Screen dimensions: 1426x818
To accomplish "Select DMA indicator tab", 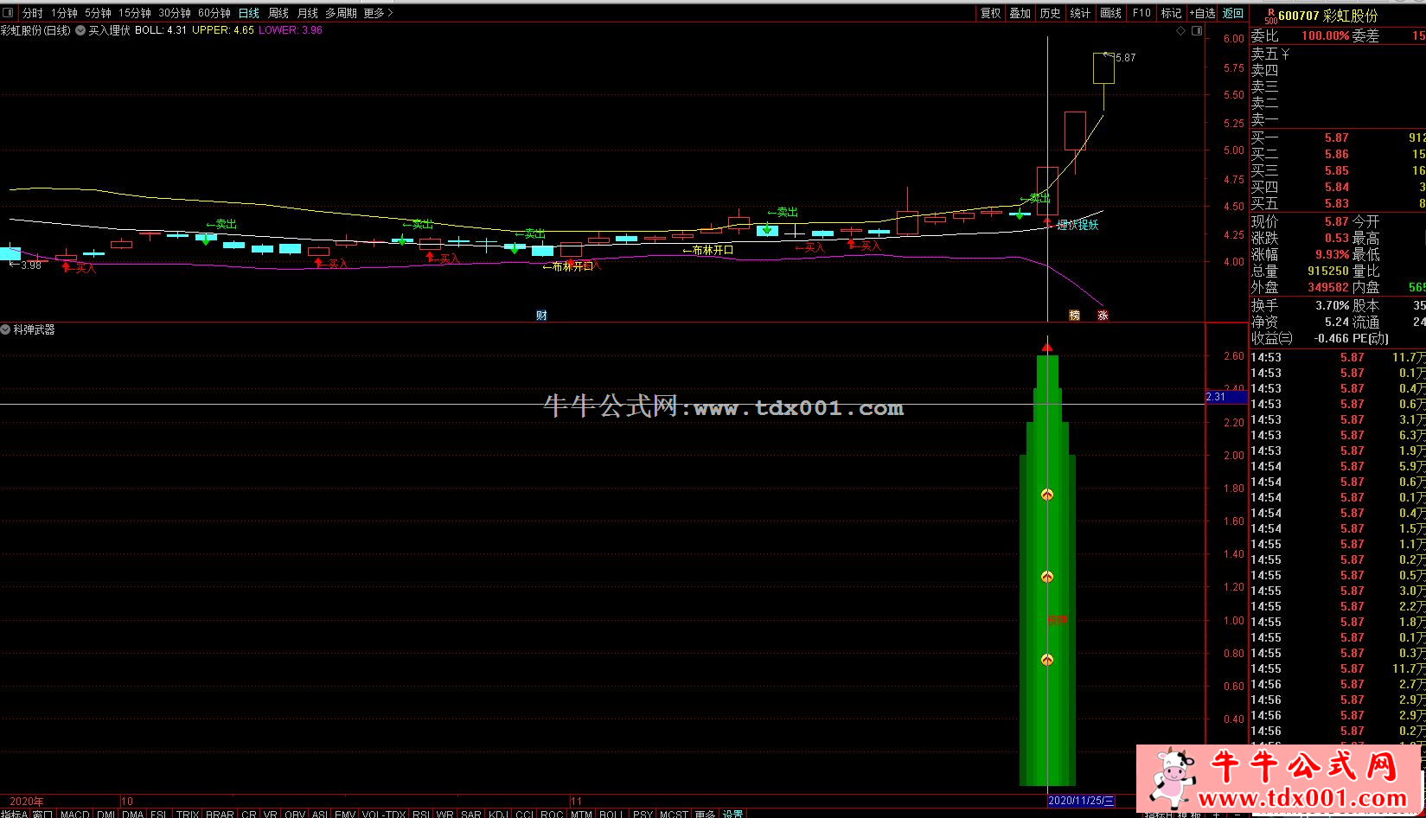I will point(132,814).
